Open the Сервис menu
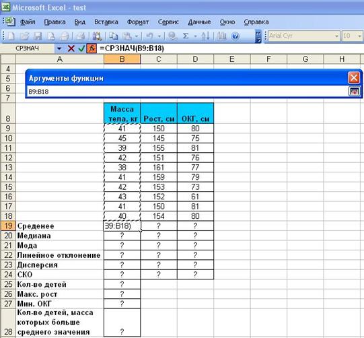 (168, 22)
